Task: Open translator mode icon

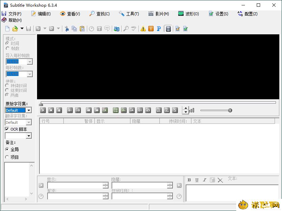Action: point(116,29)
